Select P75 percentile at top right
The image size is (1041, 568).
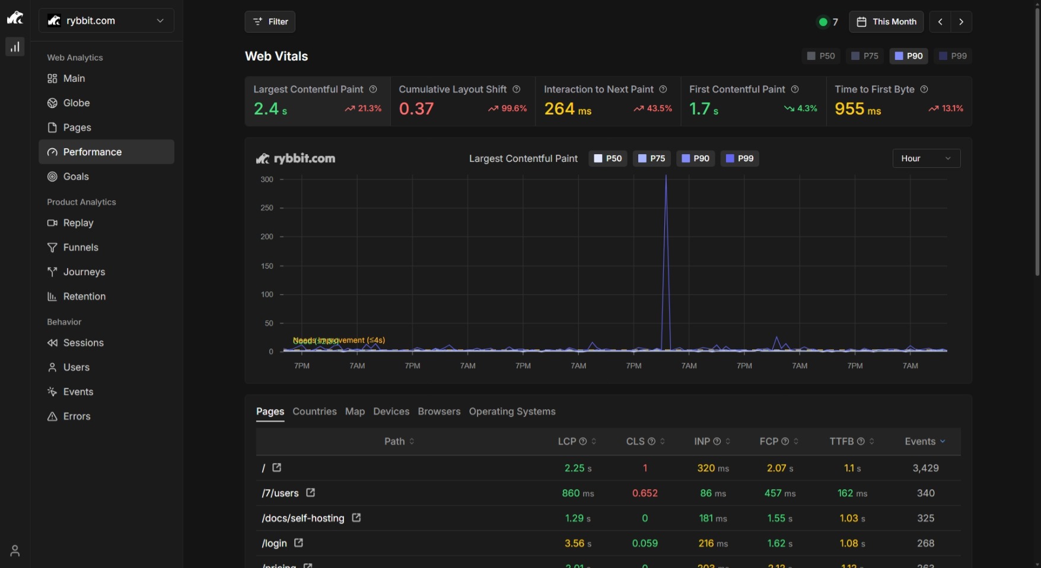[864, 56]
